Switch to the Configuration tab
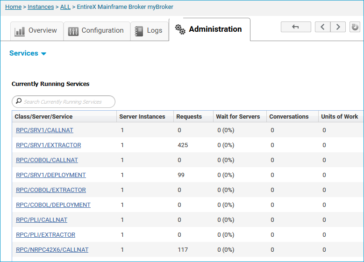The height and width of the screenshot is (262, 364). tap(97, 31)
